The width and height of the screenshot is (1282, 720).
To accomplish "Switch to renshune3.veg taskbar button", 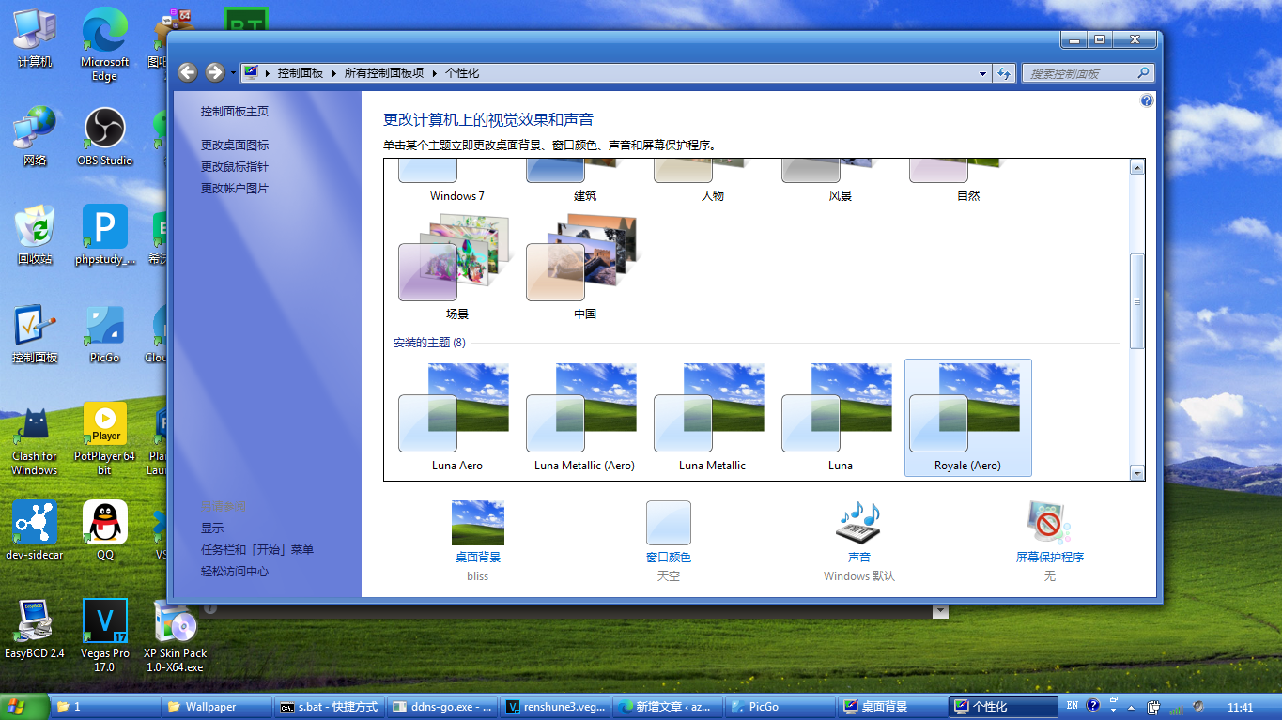I will [x=554, y=707].
